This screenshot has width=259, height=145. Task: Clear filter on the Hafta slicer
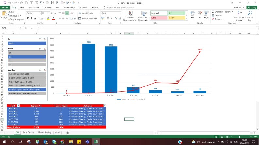click(44, 49)
